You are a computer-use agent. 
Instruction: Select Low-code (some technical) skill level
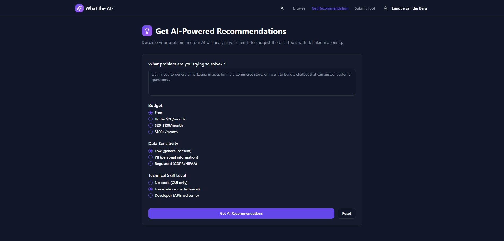[151, 189]
